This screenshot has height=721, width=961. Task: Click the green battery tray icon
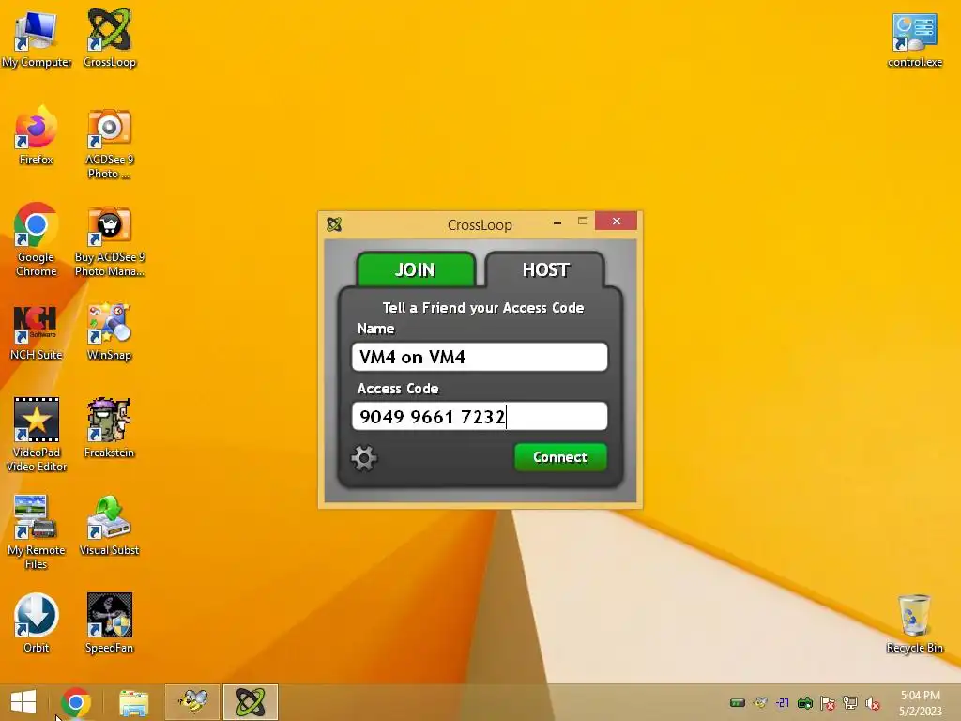point(738,702)
